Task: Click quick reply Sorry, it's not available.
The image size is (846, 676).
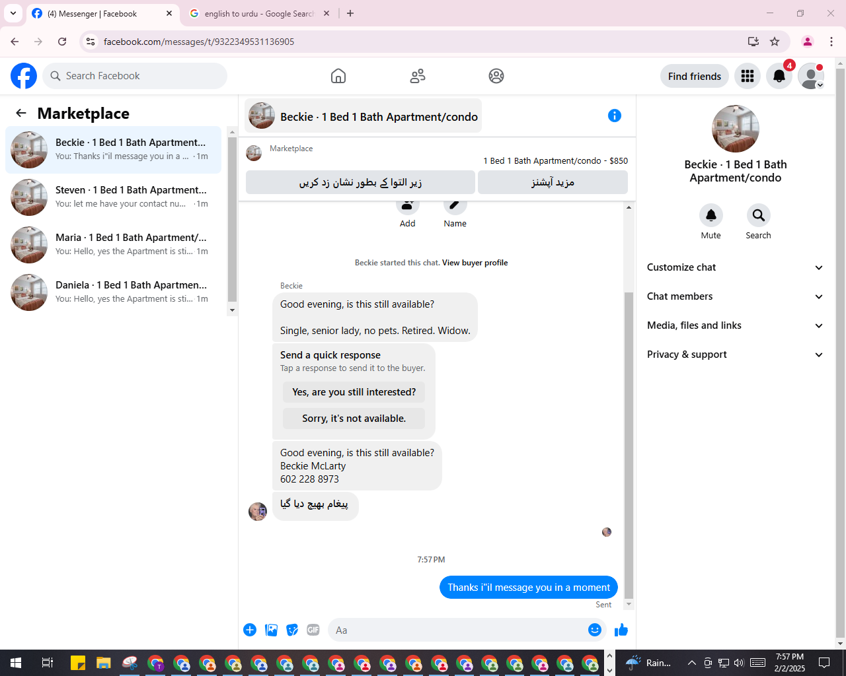Action: pos(354,419)
